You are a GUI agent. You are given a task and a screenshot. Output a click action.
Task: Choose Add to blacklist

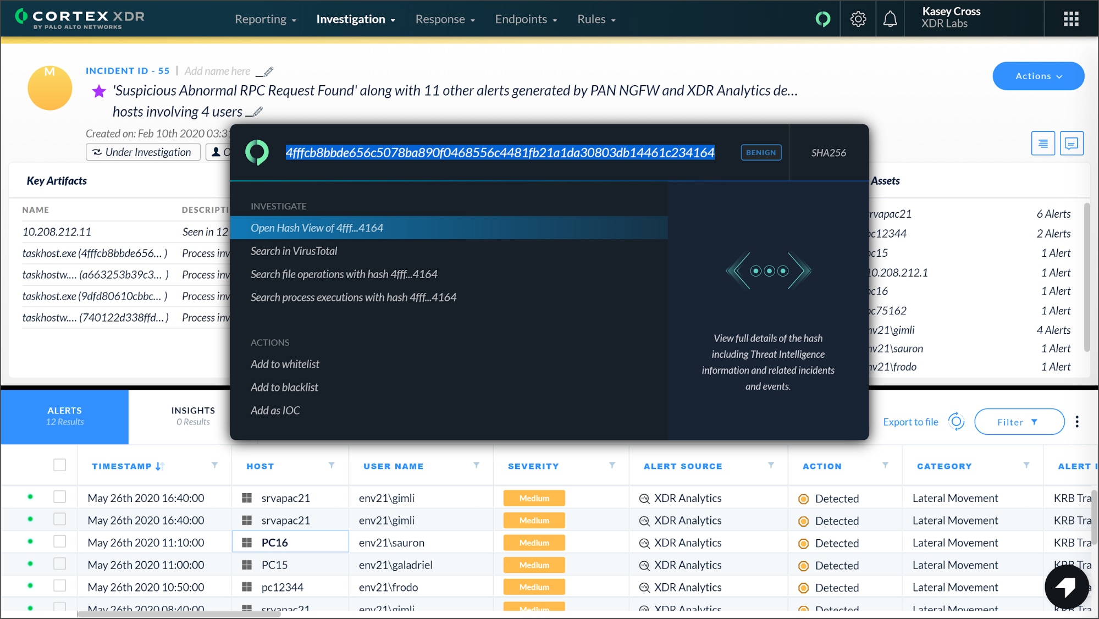(x=284, y=388)
